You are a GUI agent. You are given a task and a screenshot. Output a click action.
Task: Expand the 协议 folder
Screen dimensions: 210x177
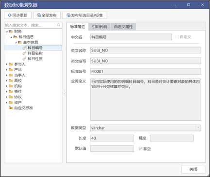tap(7, 97)
